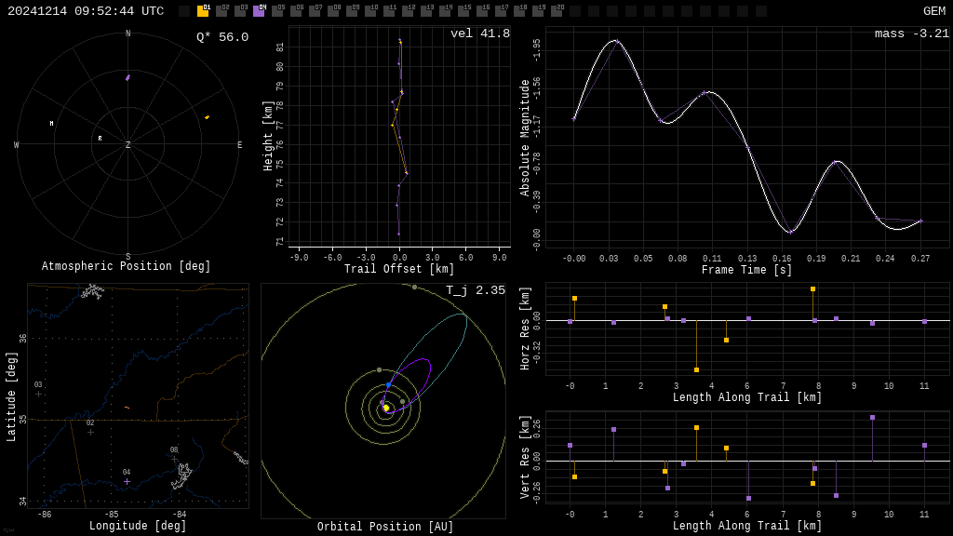953x536 pixels.
Task: Click the Orbital Position [AU] caption
Action: tap(385, 528)
